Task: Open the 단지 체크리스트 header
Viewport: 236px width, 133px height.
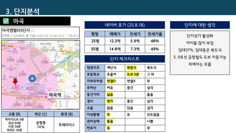Action: [x=125, y=59]
